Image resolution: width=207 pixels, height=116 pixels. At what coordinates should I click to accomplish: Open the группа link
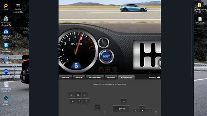coord(152,77)
